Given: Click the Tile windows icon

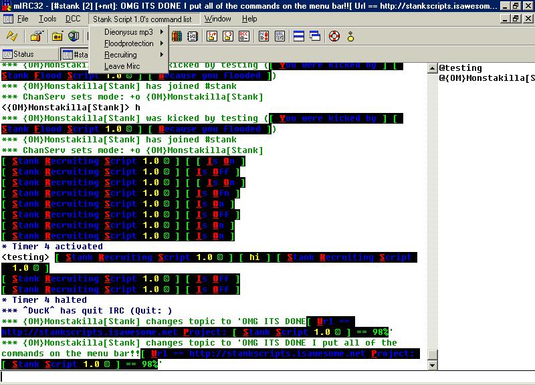Looking at the screenshot, I should click(x=299, y=36).
